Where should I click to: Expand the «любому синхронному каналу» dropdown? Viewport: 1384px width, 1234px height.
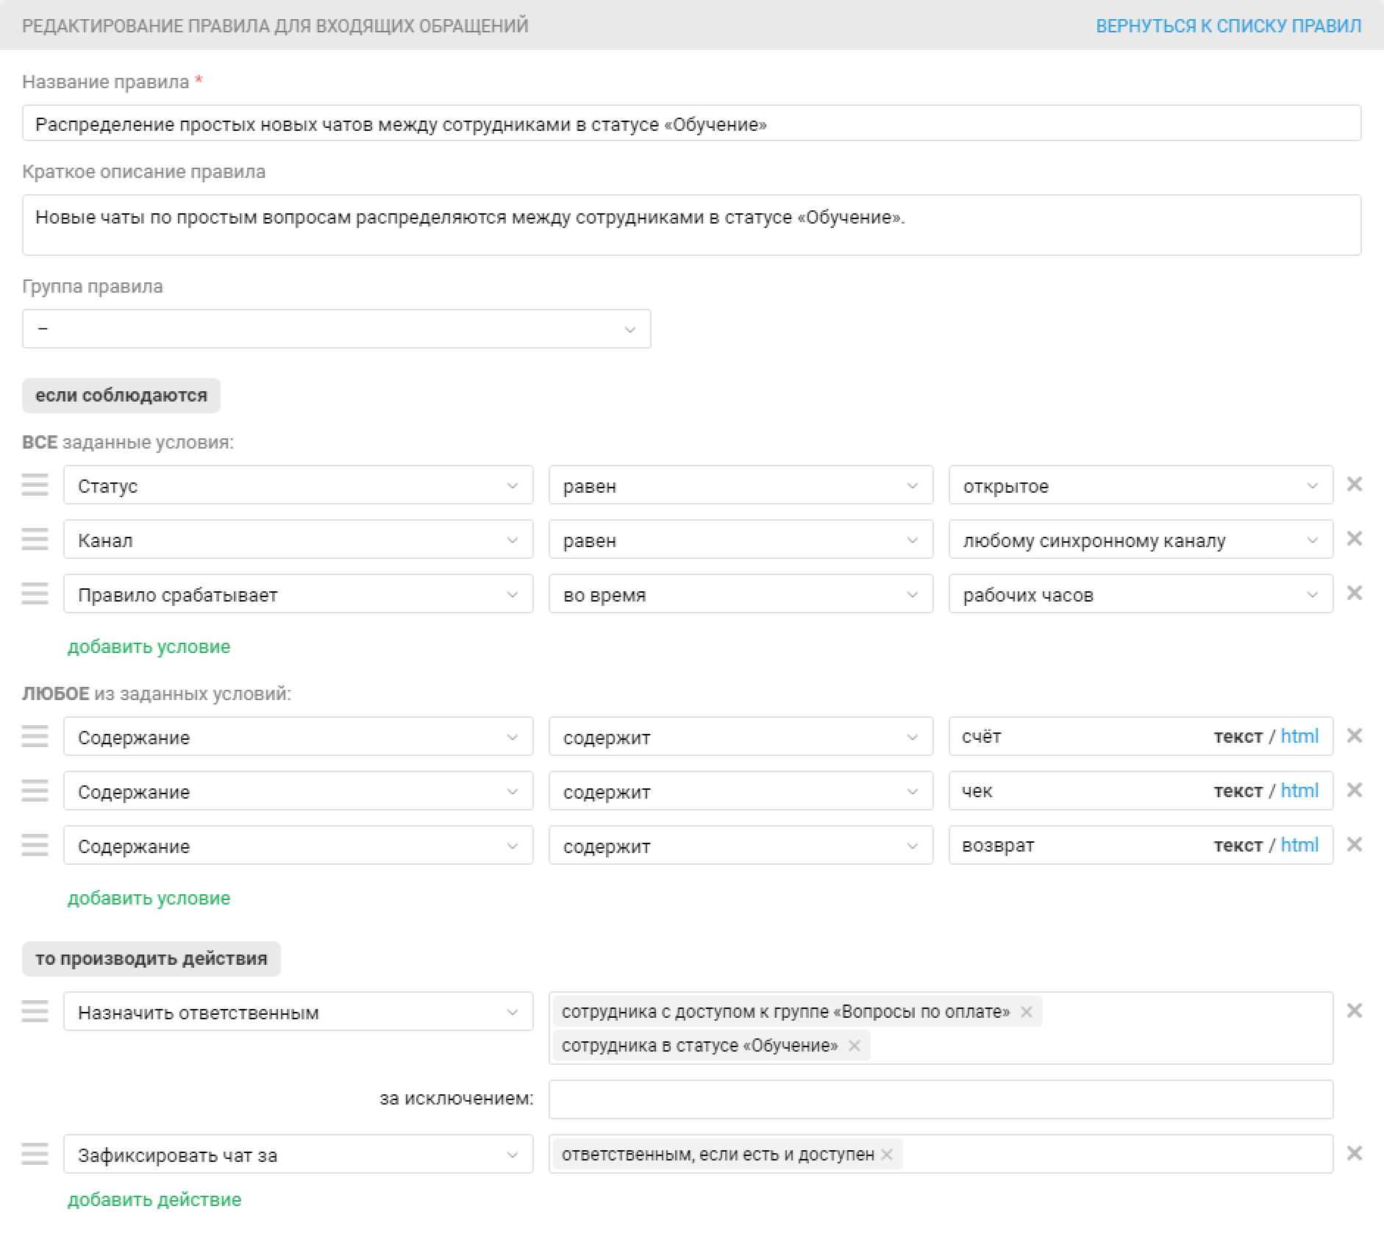click(x=1140, y=541)
